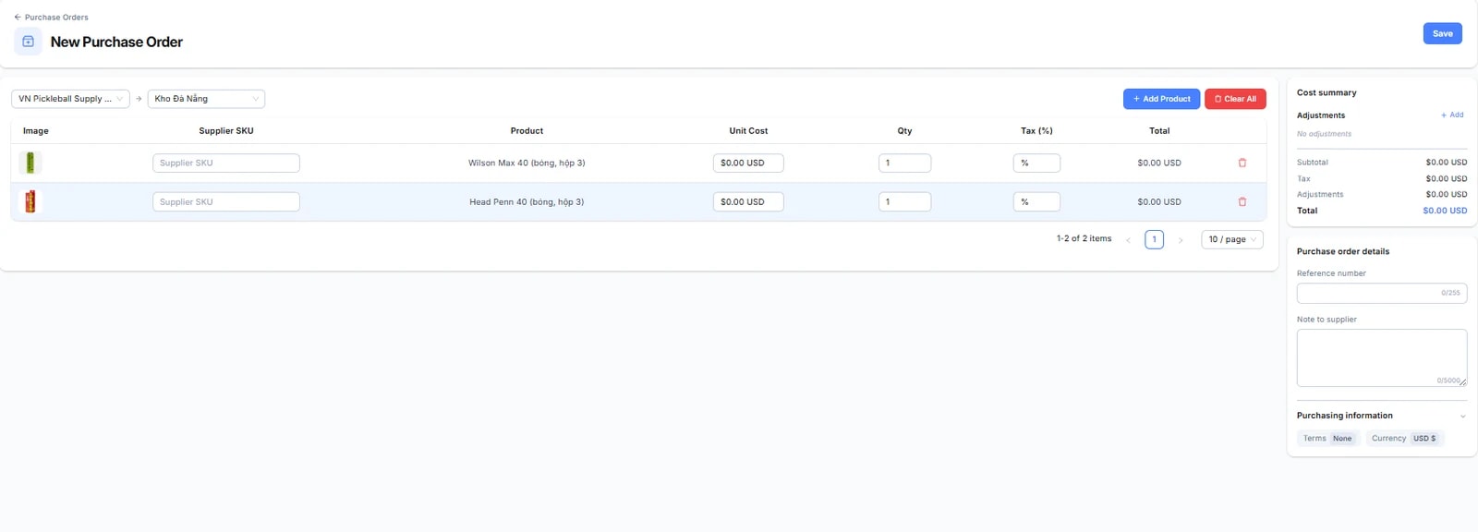Image resolution: width=1478 pixels, height=532 pixels.
Task: Edit quantity for Head Penn 40
Action: tap(904, 201)
